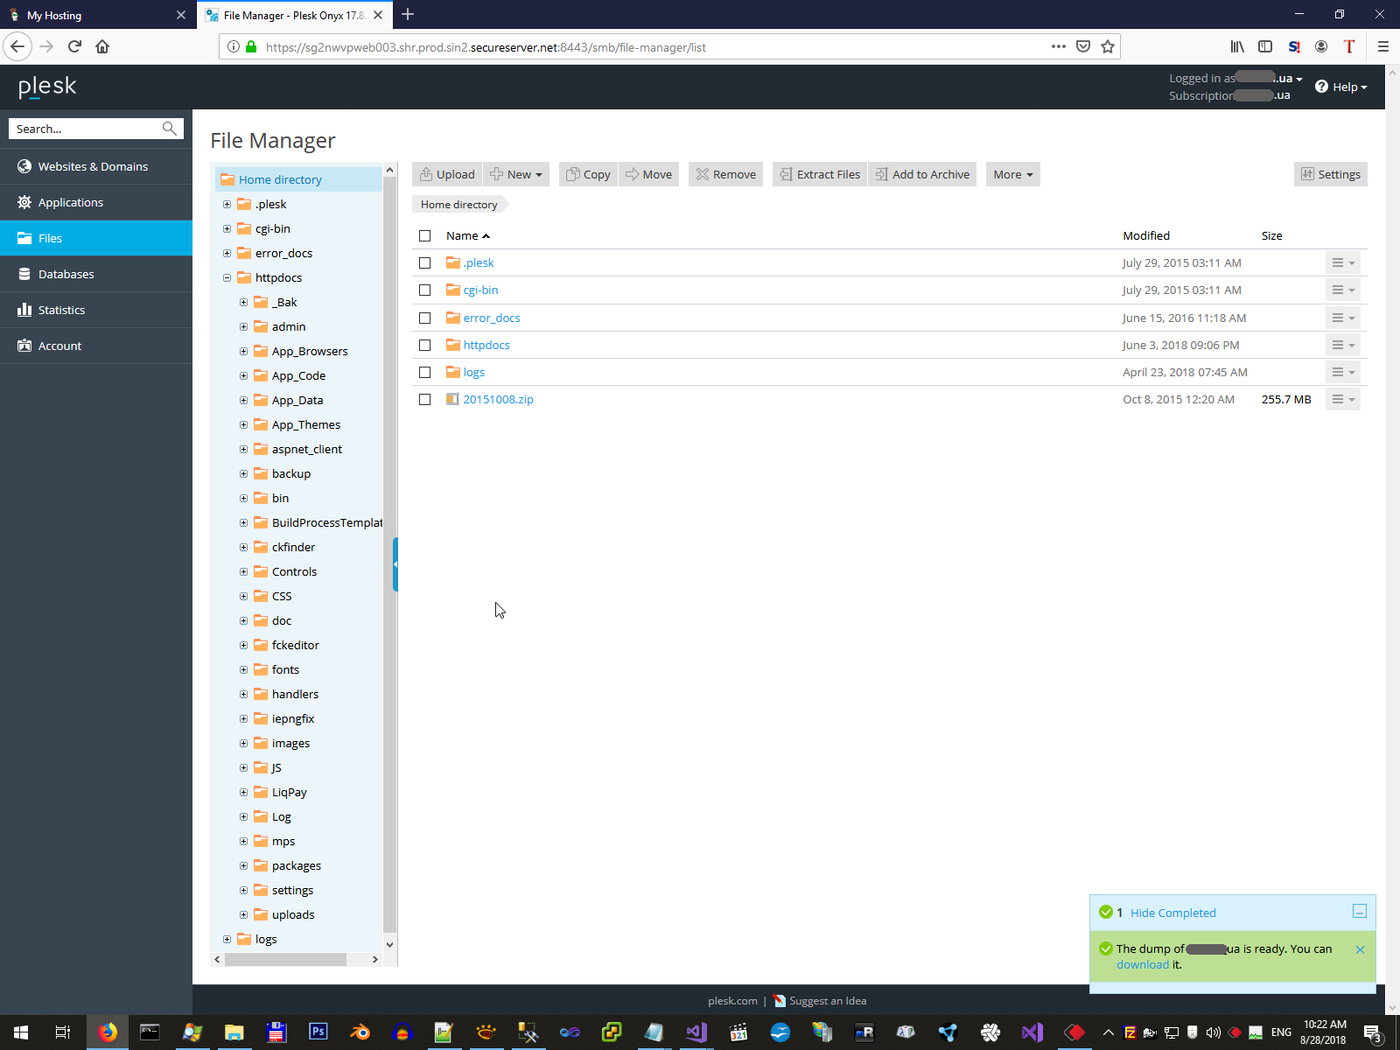Click the Hide Completed link

pos(1173,913)
